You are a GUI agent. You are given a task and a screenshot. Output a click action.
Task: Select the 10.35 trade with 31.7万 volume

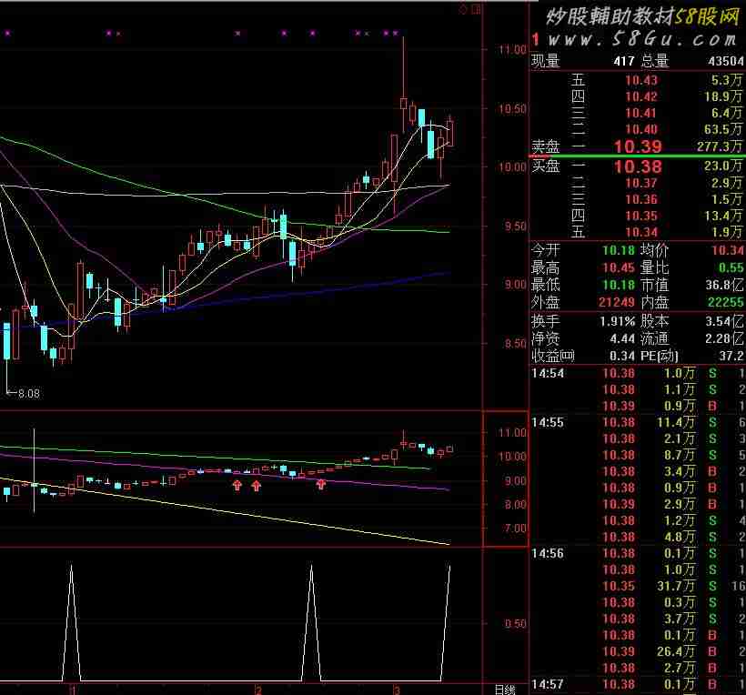pos(637,587)
